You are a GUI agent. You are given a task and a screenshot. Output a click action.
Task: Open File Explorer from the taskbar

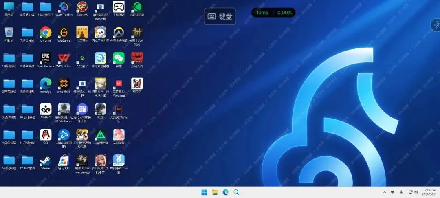point(215,192)
